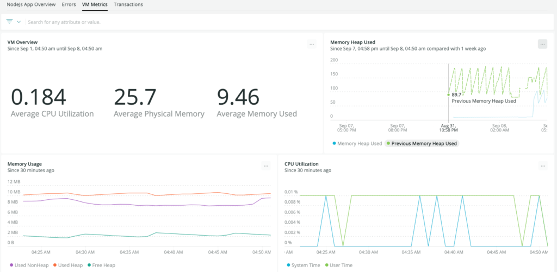
Task: Expand the filter dropdown chevron
Action: pyautogui.click(x=19, y=22)
